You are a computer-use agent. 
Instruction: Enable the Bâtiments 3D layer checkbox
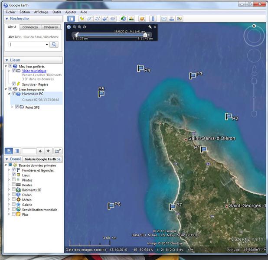click(x=13, y=189)
